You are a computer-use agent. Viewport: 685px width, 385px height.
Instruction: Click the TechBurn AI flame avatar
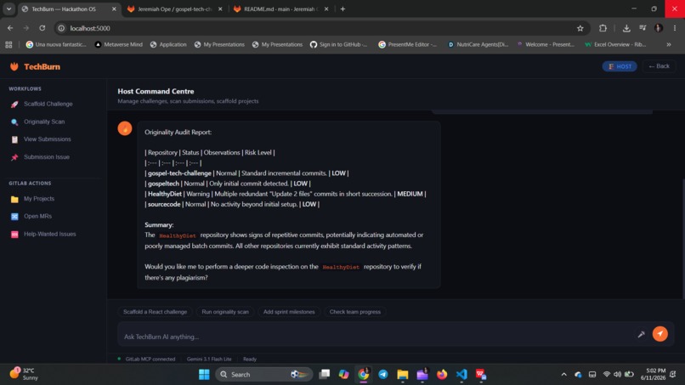click(124, 128)
